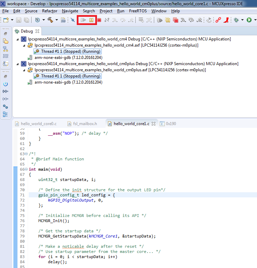Collapse the hello_world_cm4 Debug launch node
The image size is (257, 268).
17,39
